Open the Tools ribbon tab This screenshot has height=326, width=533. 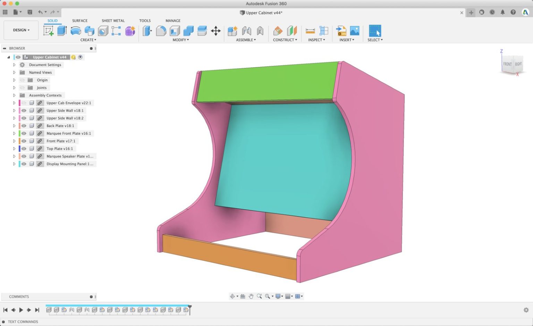coord(145,20)
